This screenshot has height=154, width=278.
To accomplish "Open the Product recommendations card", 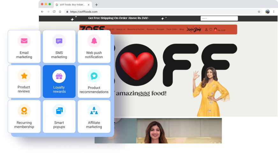I will 94,81.
